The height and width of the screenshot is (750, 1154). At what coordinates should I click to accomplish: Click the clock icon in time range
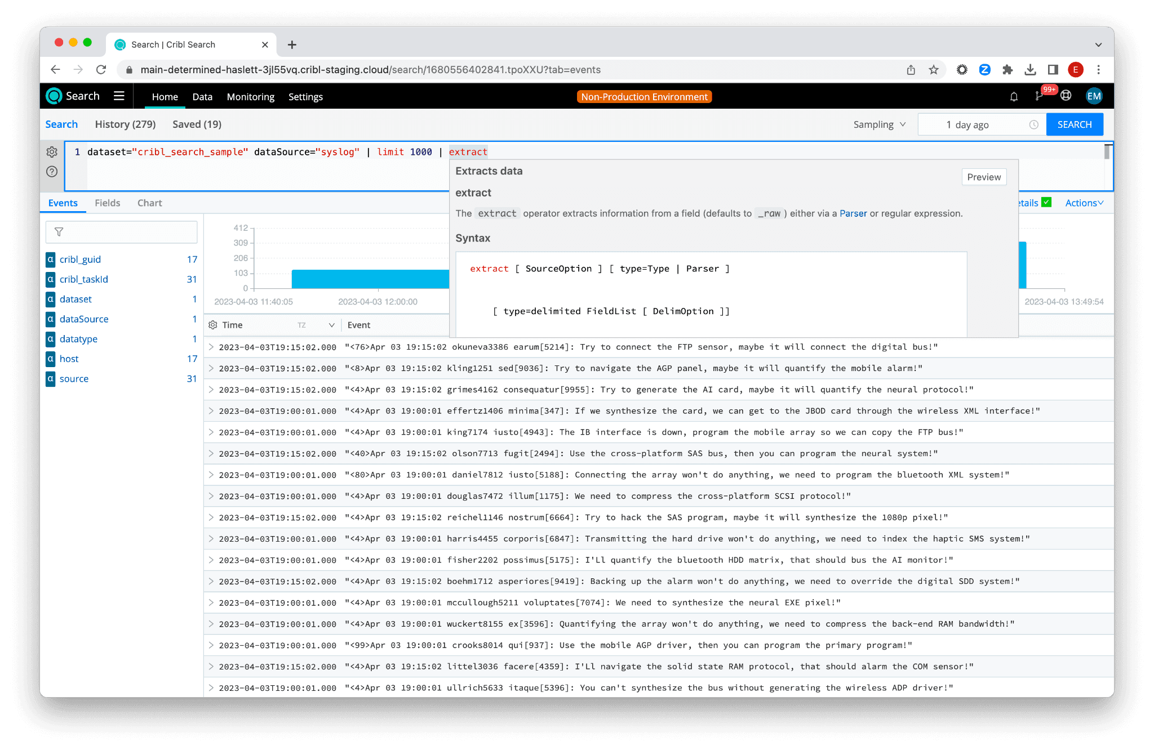coord(1033,125)
